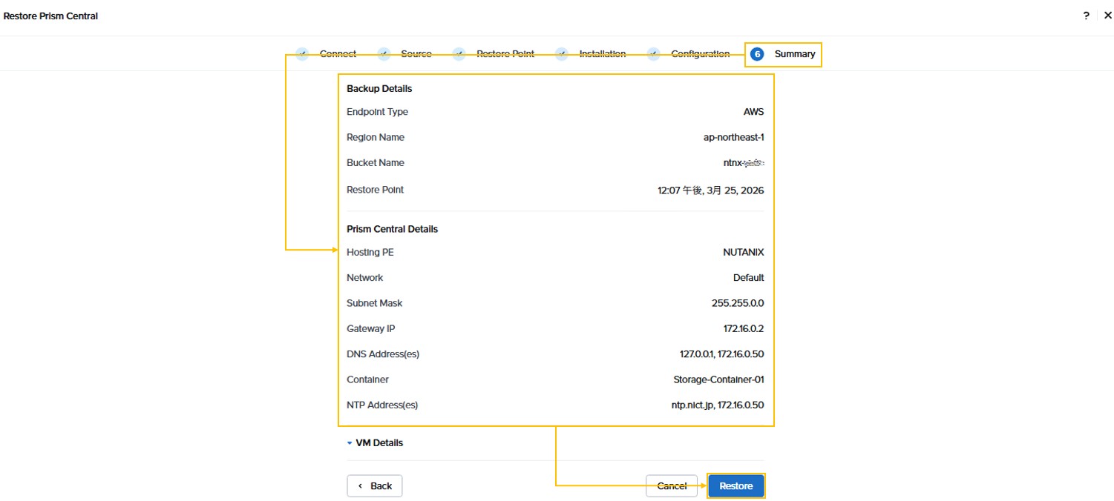Image resolution: width=1114 pixels, height=501 pixels.
Task: Click the Back button
Action: pyautogui.click(x=375, y=486)
